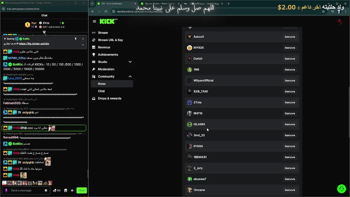Screen dimensions: 350x197
Task: Remove AetosX from the role
Action: [x=290, y=37]
